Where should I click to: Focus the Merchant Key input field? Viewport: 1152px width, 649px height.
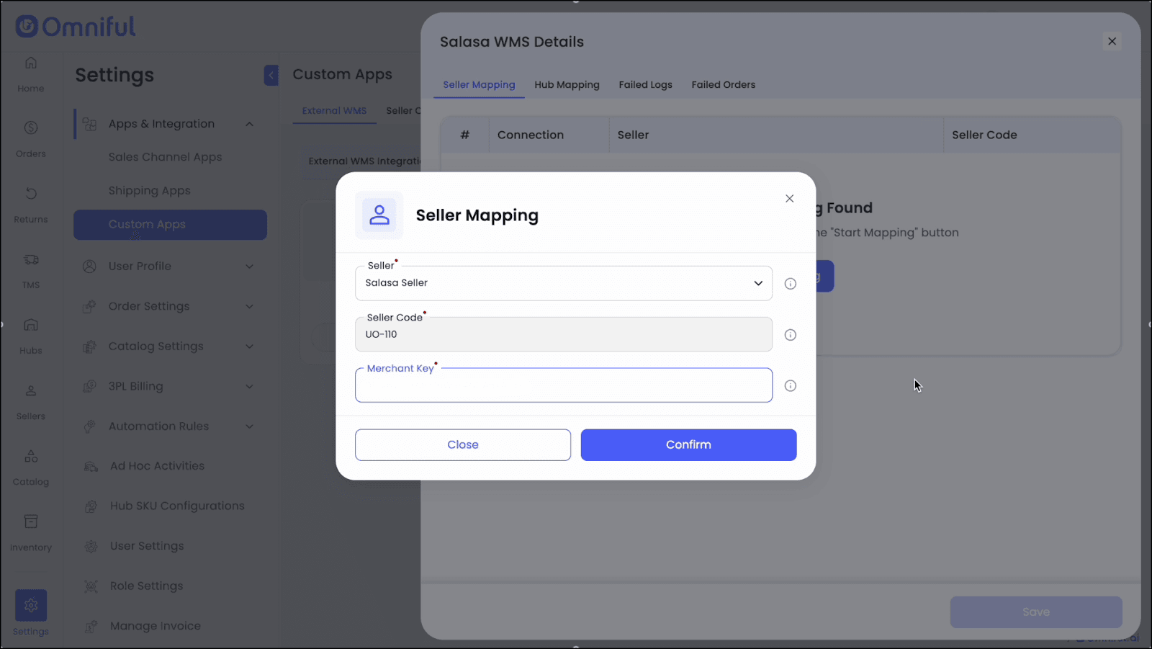pyautogui.click(x=563, y=387)
